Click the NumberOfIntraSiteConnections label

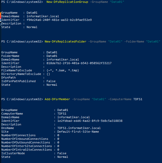[27, 150]
